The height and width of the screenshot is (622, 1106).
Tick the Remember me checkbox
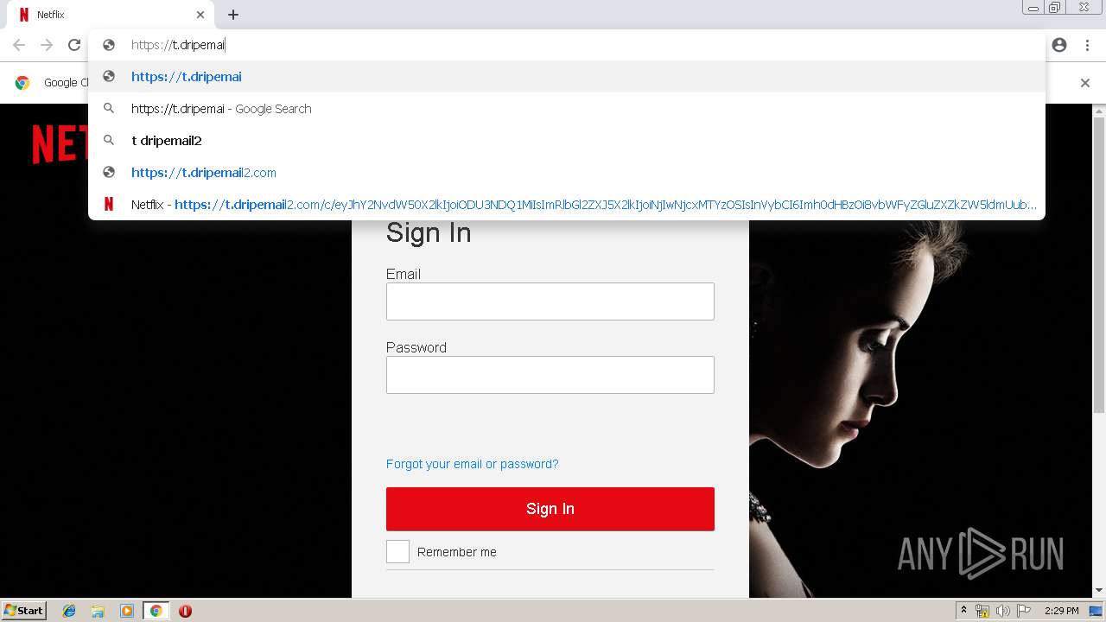397,552
